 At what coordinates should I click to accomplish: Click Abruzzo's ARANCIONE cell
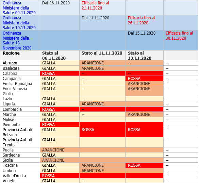(102, 63)
